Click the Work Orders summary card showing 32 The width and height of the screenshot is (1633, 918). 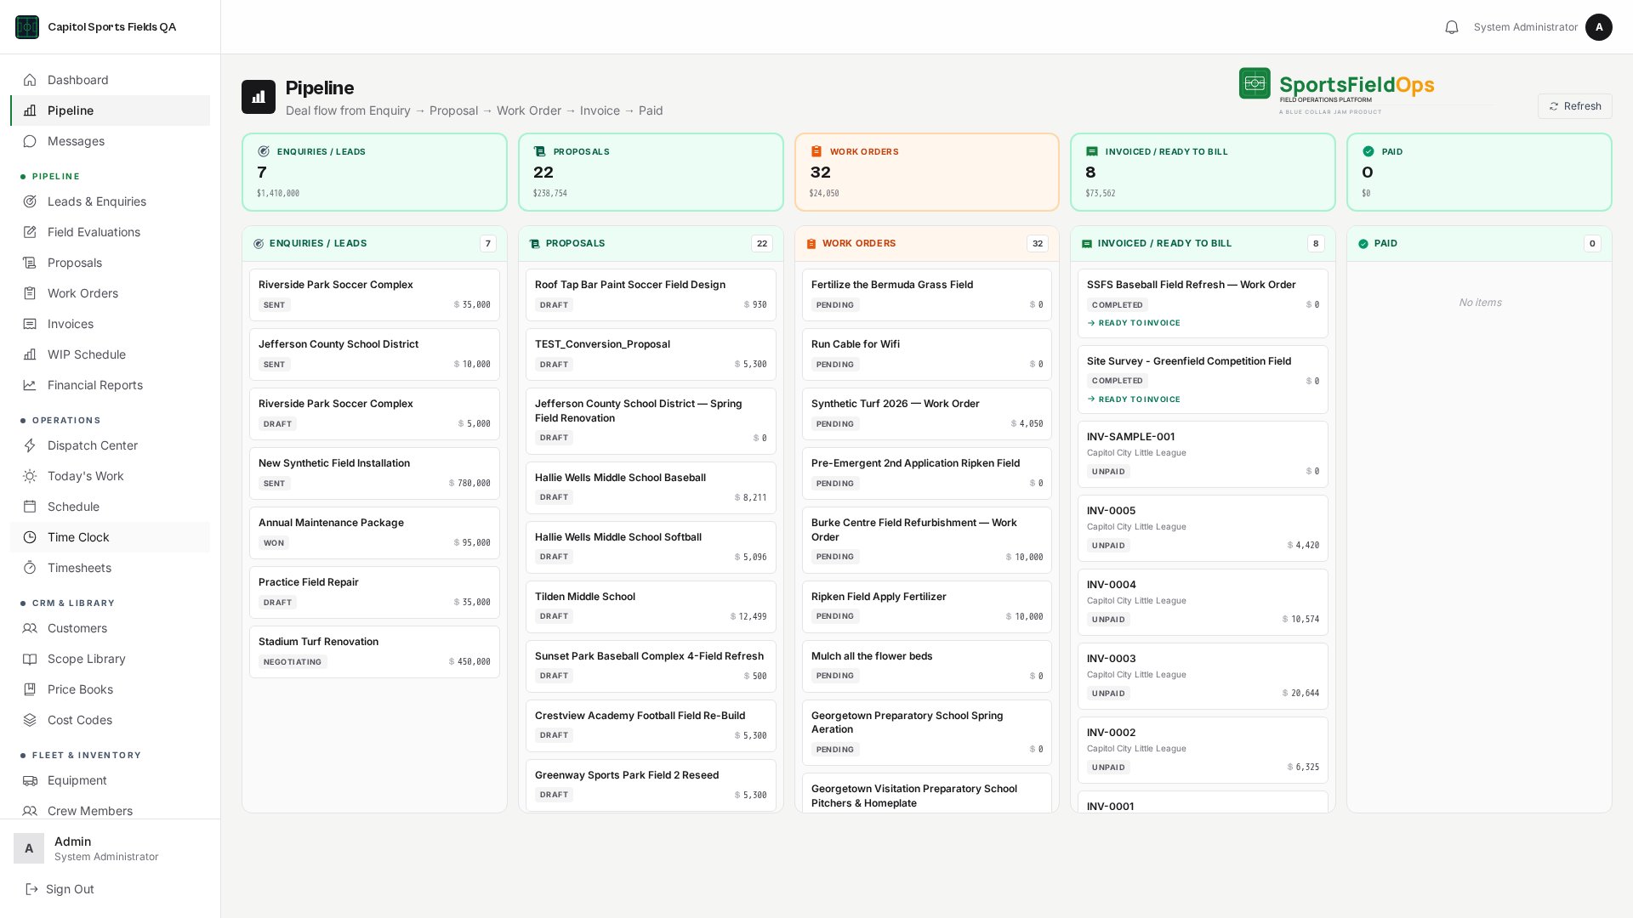coord(927,172)
